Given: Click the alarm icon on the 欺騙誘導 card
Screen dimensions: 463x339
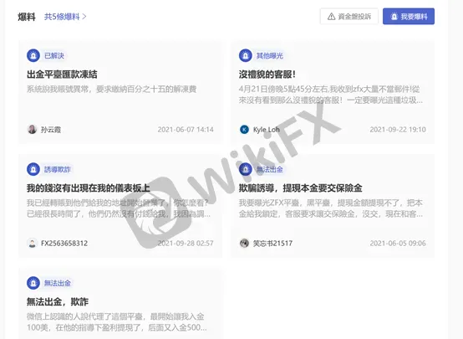Looking at the screenshot, I should click(x=246, y=169).
